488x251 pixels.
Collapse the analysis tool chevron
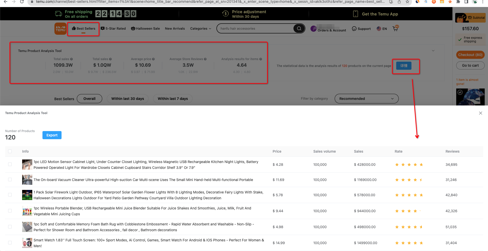click(x=433, y=51)
